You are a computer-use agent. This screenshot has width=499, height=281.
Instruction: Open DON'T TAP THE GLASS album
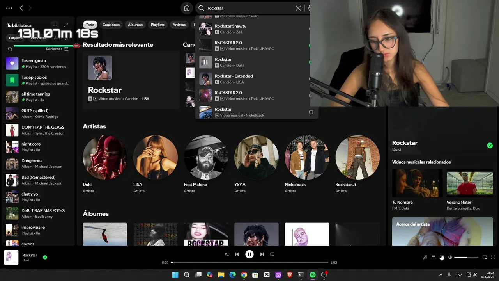38,130
